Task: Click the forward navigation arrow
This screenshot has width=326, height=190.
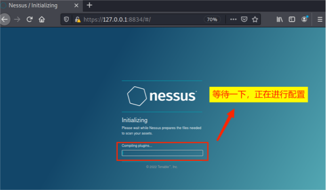Action: coord(17,19)
